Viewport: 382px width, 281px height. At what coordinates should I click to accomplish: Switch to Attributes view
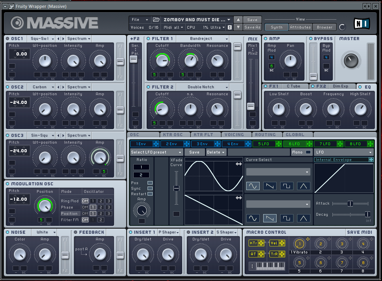click(x=300, y=27)
